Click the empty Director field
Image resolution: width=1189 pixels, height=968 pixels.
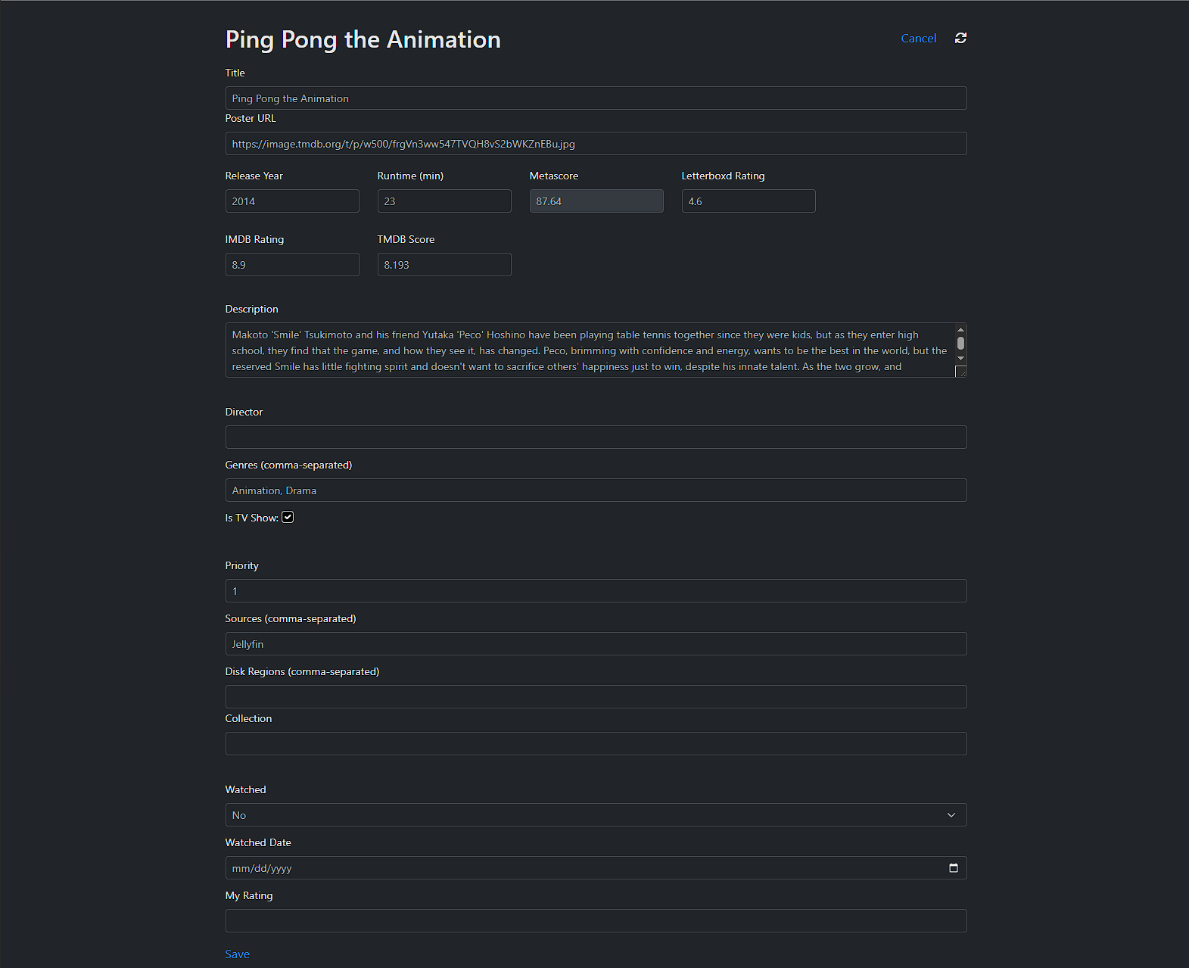tap(595, 437)
